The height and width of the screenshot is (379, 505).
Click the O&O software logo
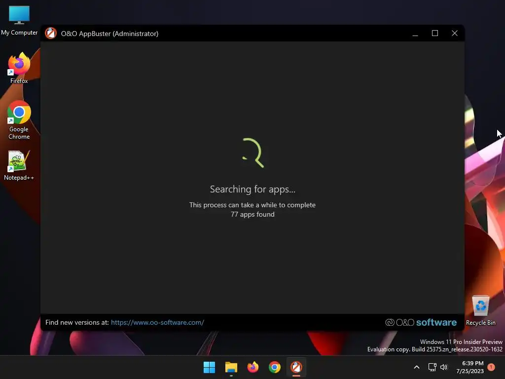coord(421,322)
